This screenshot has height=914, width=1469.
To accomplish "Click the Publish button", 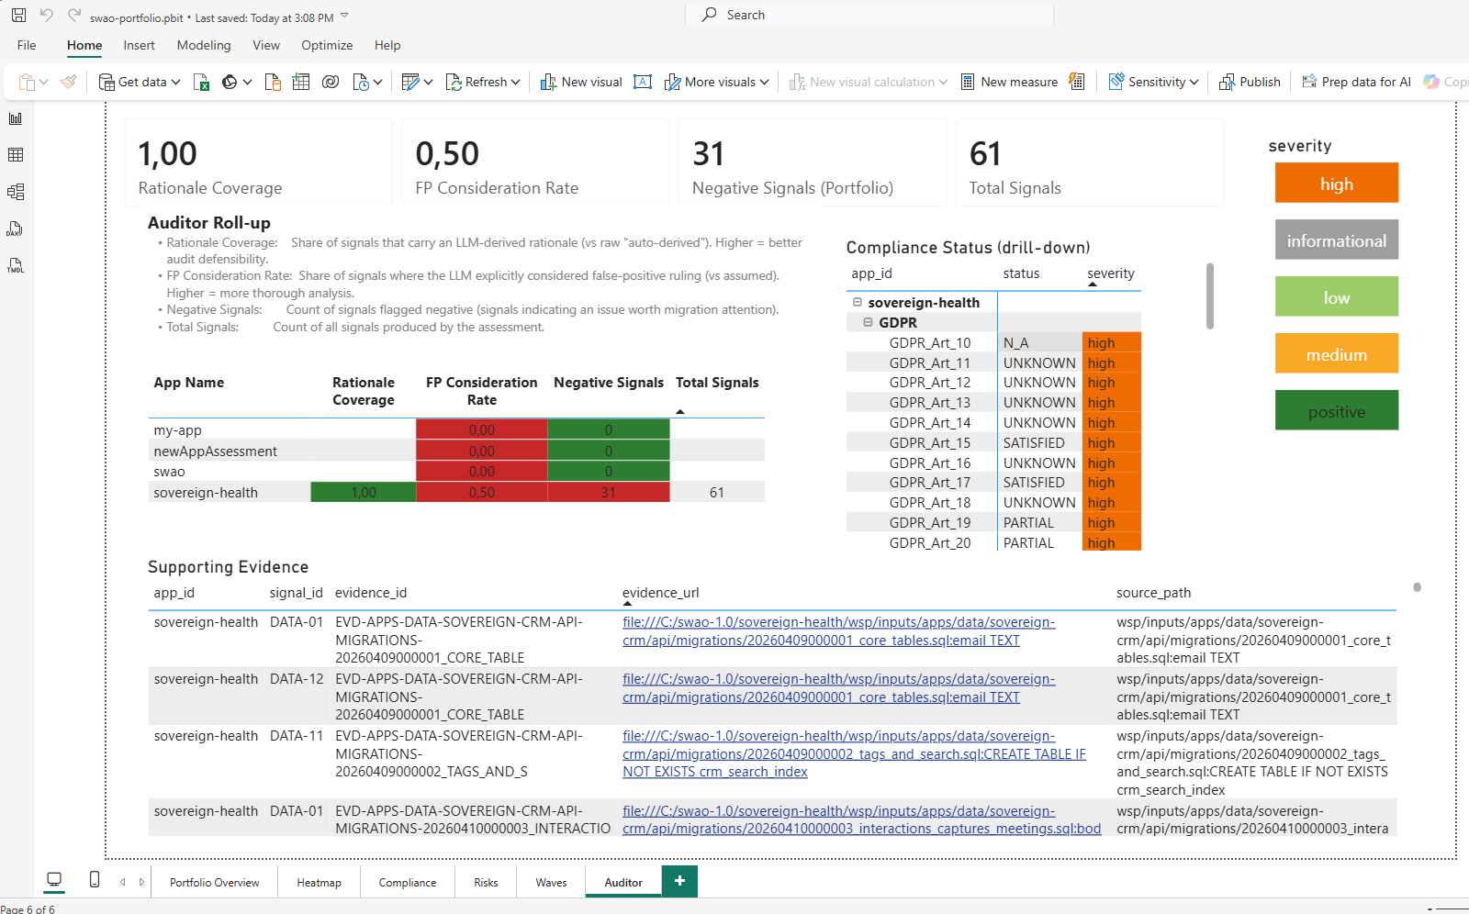I will [1250, 82].
